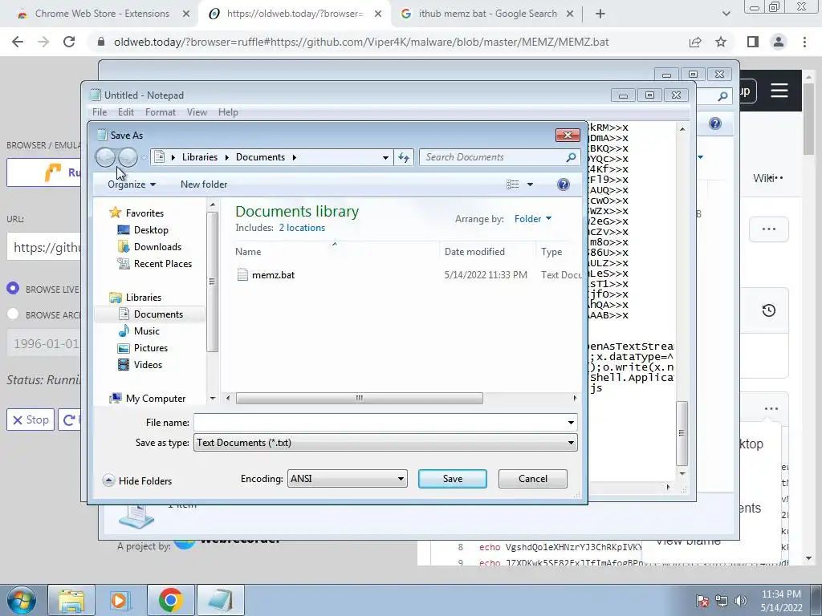Open the Chrome profile avatar
Viewport: 822px width, 616px height.
coord(779,42)
